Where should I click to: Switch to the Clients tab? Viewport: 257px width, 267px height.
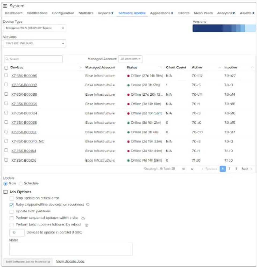[184, 13]
